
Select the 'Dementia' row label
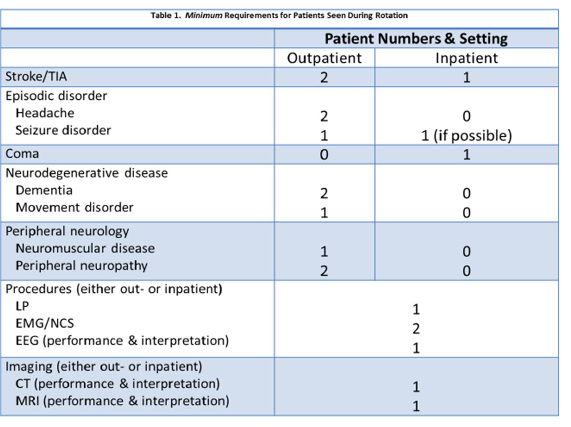[44, 190]
